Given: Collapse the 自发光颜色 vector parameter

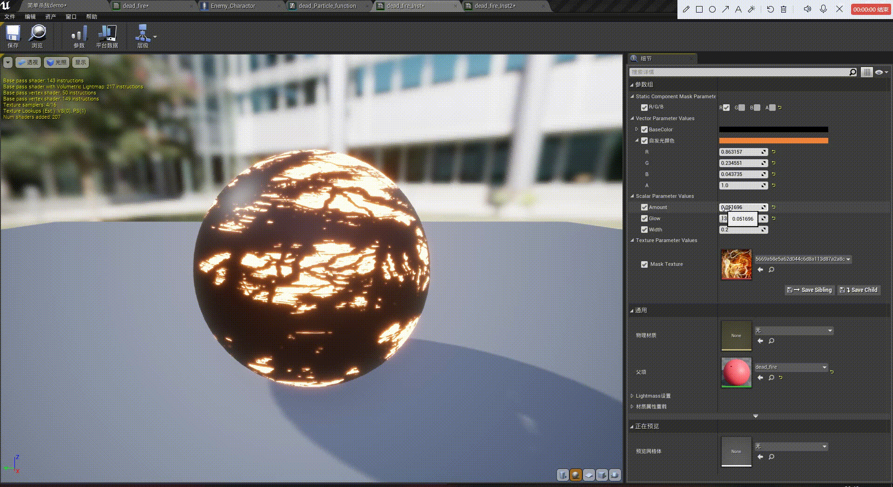Looking at the screenshot, I should coord(636,140).
